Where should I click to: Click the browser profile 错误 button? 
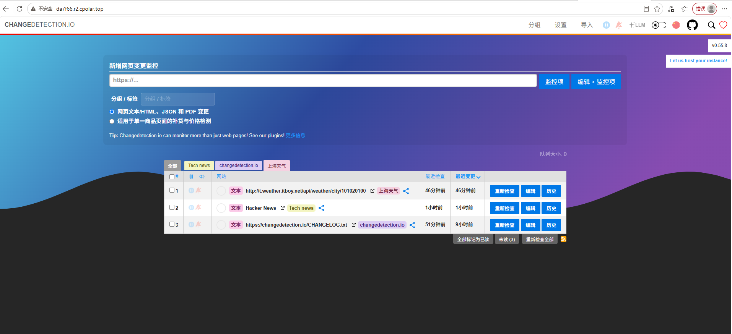(704, 9)
